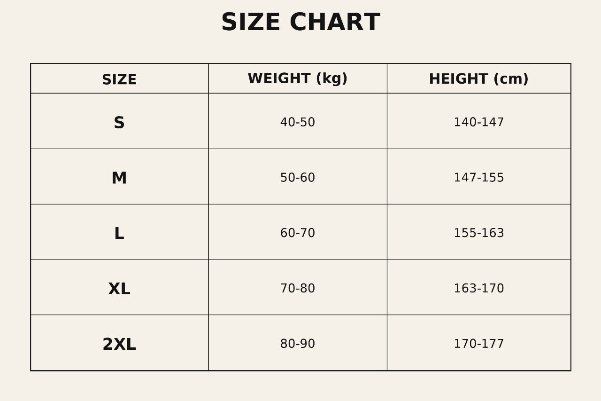
Task: Click the 60-70 weight cell
Action: [298, 234]
